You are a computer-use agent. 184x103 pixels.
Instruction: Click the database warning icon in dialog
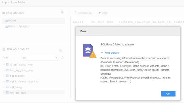click(90, 51)
